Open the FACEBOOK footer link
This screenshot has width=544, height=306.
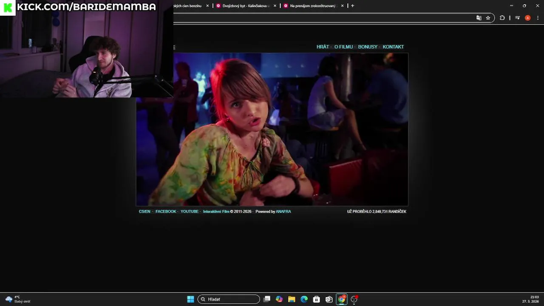[166, 211]
